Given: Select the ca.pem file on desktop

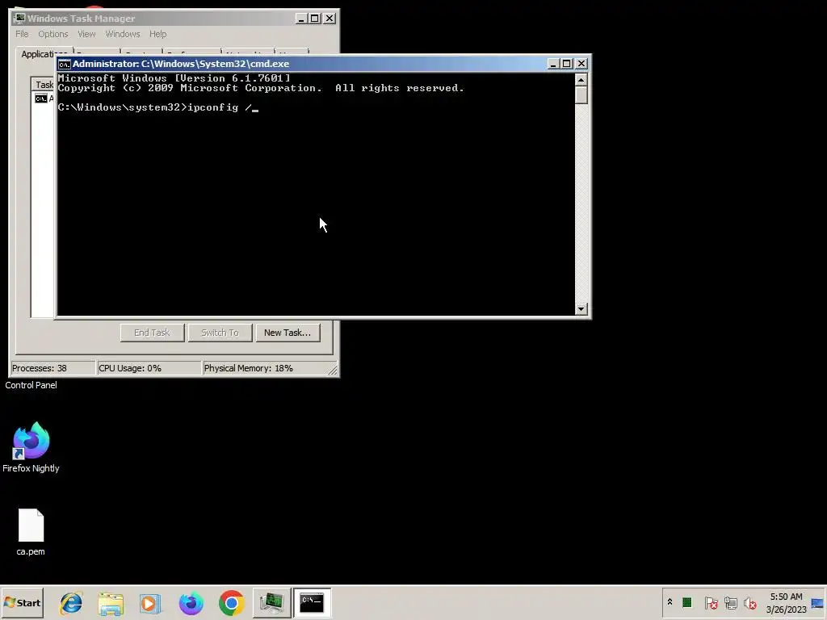Looking at the screenshot, I should (31, 532).
